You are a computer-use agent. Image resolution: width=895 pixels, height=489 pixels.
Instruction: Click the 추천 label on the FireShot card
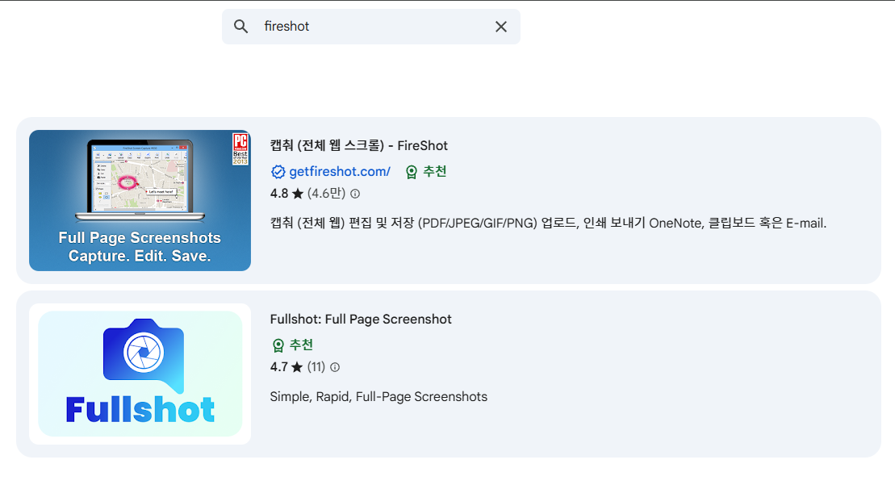(x=434, y=171)
